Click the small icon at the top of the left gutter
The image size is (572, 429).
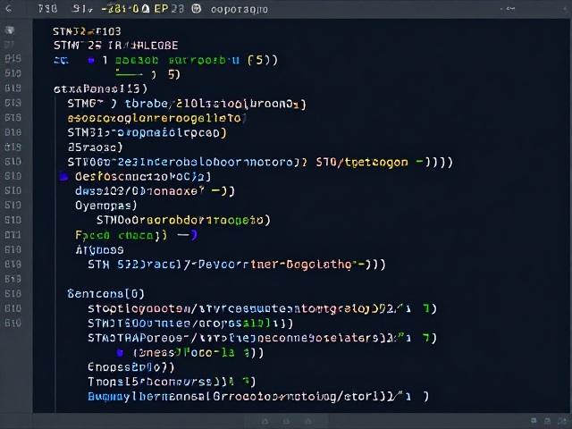(x=10, y=29)
